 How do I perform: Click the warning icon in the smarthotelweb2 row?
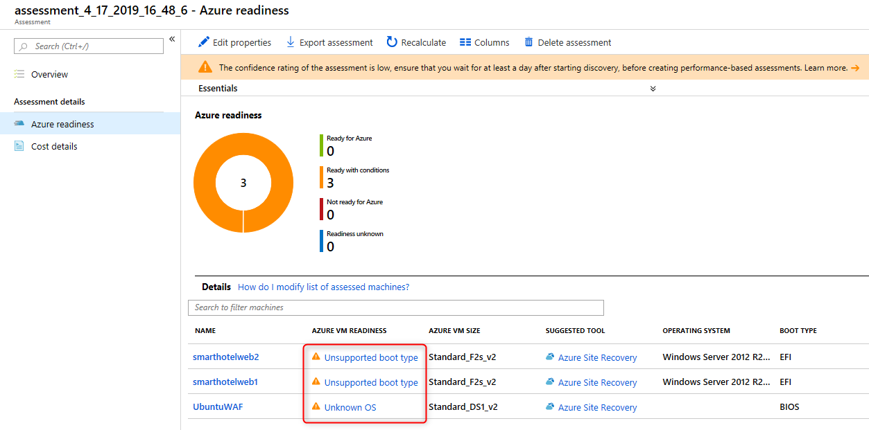(x=316, y=357)
